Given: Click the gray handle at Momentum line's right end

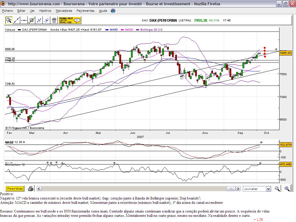Looking at the screenshot, I should pyautogui.click(x=260, y=163).
